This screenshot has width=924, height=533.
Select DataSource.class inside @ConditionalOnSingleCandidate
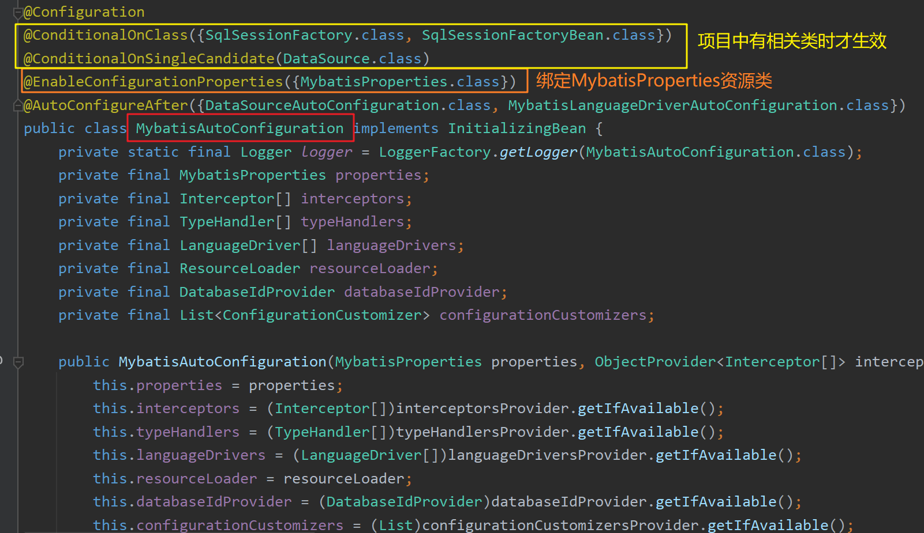[x=352, y=59]
